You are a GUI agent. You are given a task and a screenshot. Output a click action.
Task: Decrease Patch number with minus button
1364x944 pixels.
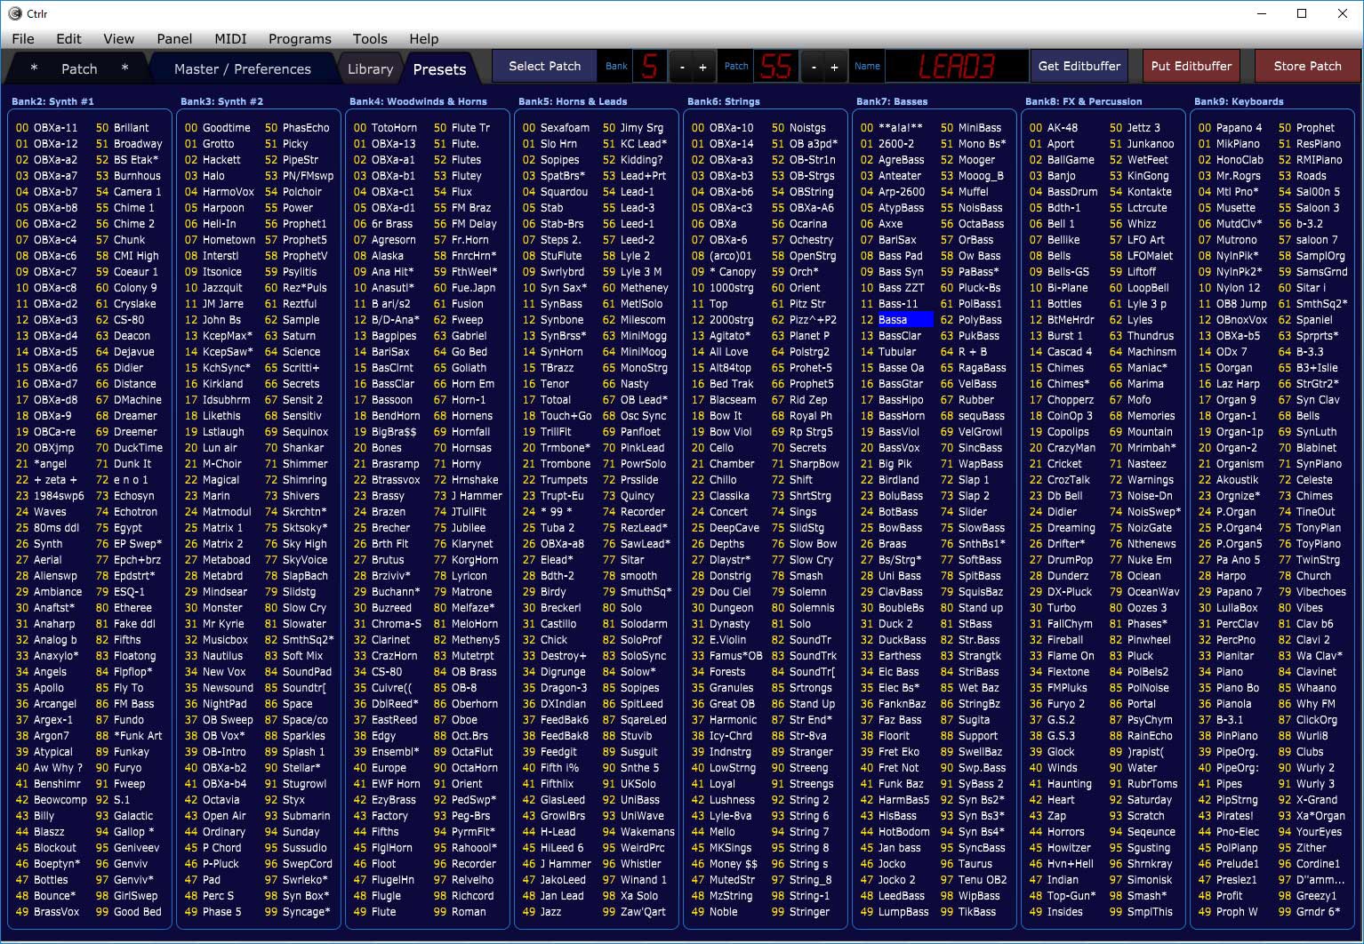click(814, 67)
